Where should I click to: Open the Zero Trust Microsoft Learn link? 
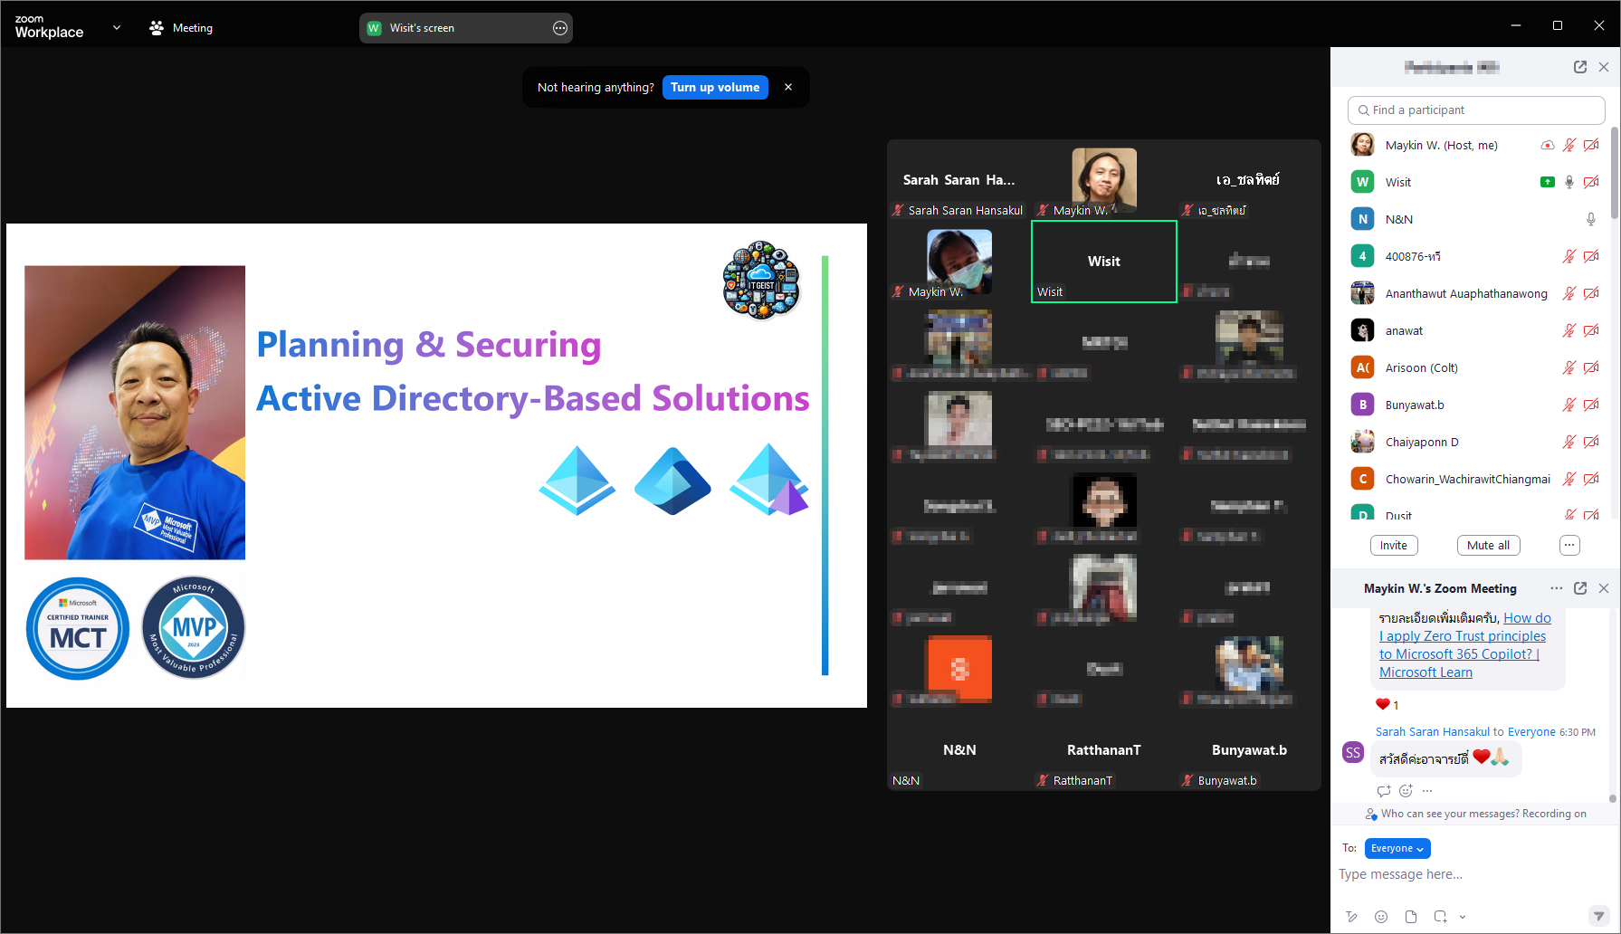pos(1464,645)
